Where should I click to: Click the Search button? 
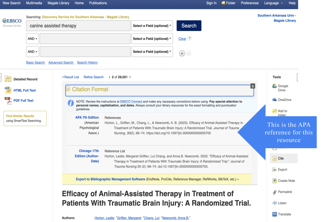click(189, 26)
